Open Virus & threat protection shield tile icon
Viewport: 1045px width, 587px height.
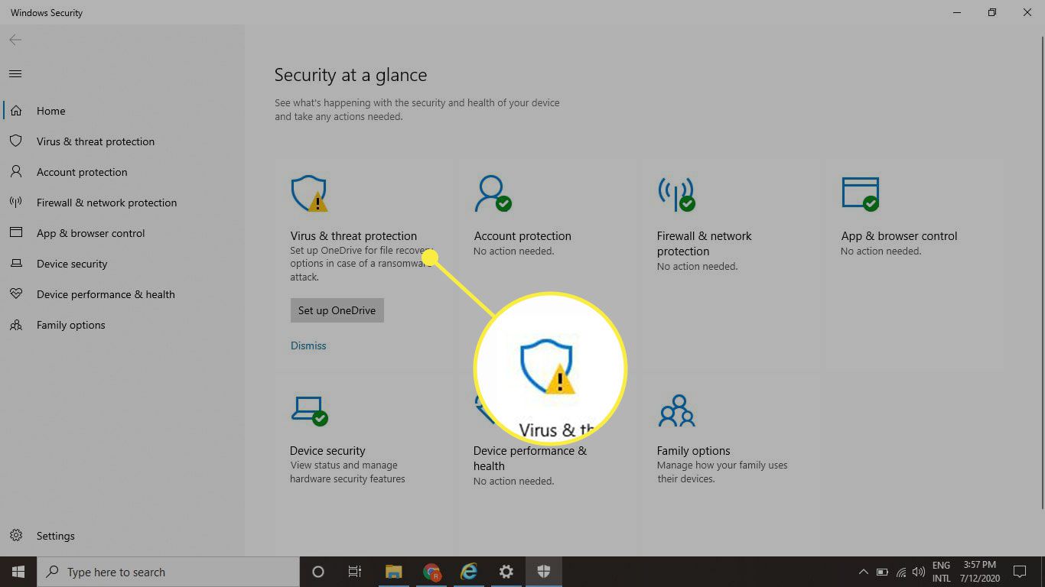[309, 193]
